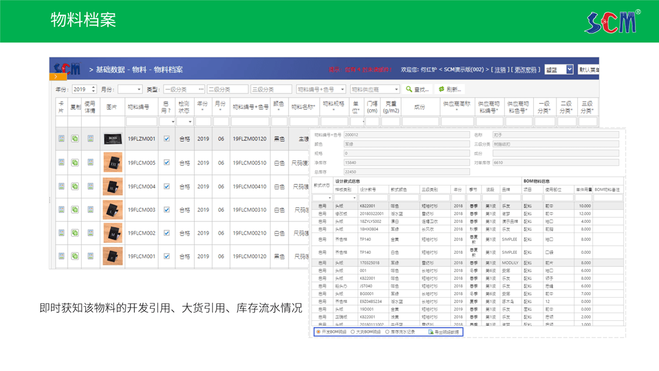659x371 pixels.
Task: Click copy icon for row 19FLCM005
Action: click(75, 162)
